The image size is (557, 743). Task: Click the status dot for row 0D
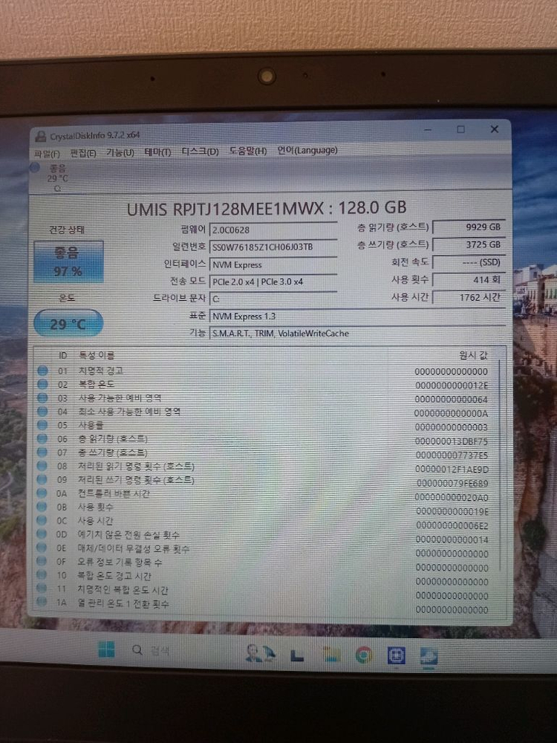pyautogui.click(x=42, y=534)
